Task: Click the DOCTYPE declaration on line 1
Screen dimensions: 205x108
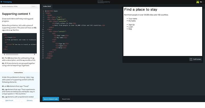Action: point(52,11)
